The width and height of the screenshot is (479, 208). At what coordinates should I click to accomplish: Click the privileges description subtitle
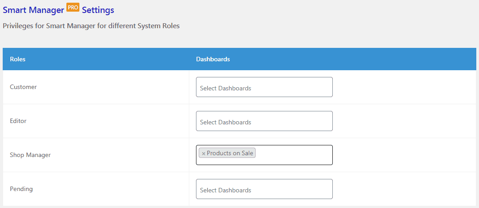pos(91,26)
